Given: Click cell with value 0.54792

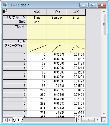Looking at the screenshot, I should click(x=57, y=99).
